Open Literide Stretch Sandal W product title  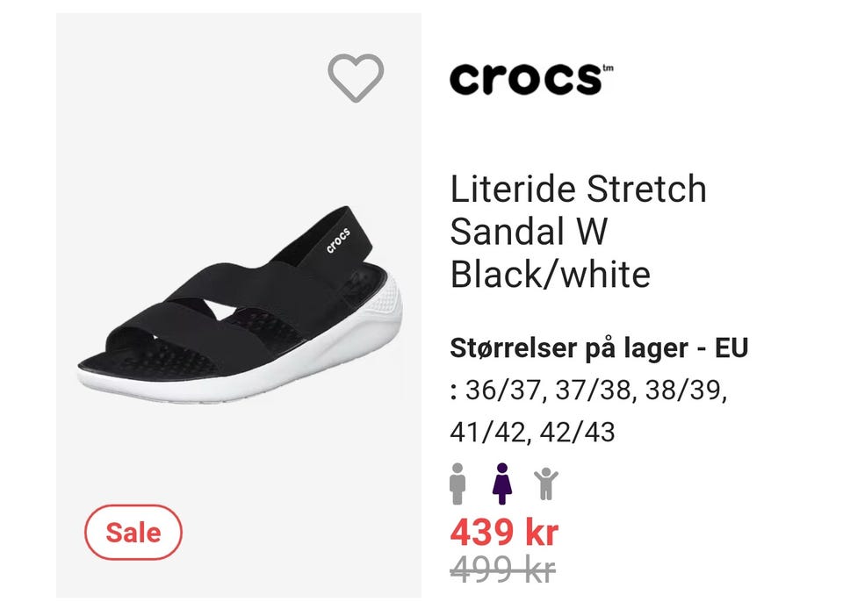(x=578, y=232)
